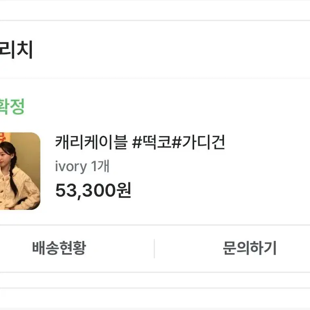Select the product title 캐리케이블 #떡코#가디건
The width and height of the screenshot is (310, 310).
point(140,142)
